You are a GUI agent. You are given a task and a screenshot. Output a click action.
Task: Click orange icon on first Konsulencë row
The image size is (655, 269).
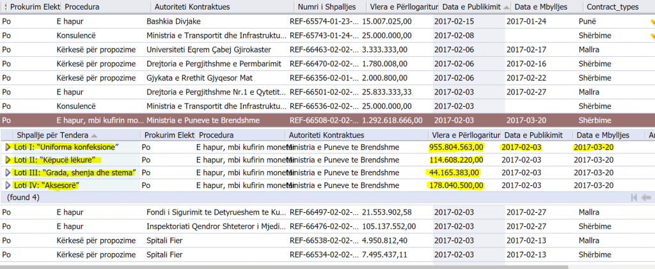pos(652,35)
